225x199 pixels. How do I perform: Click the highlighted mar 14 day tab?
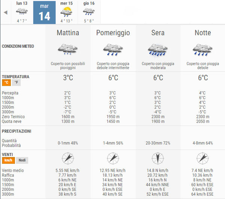click(44, 12)
